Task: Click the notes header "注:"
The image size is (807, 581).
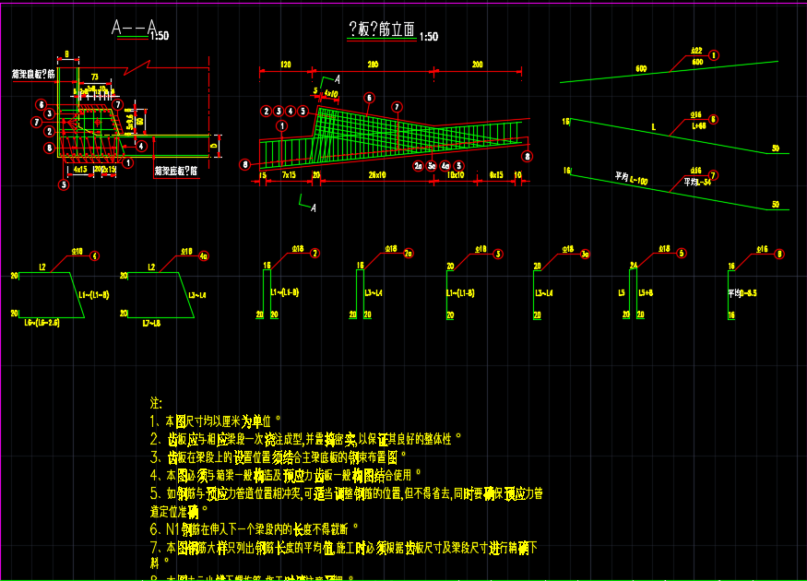Action: (156, 403)
